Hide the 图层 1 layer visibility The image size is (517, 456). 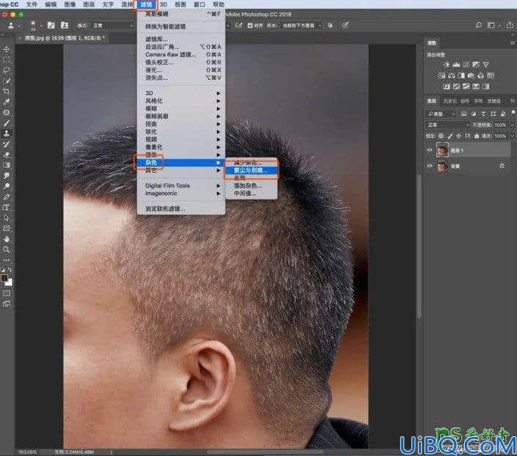[429, 150]
